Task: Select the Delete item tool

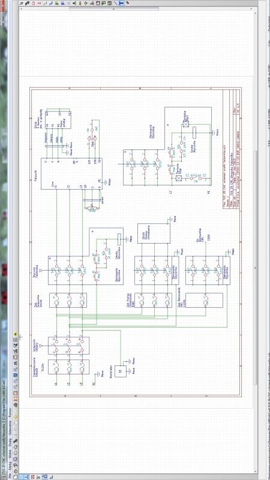Action: click(x=127, y=3)
